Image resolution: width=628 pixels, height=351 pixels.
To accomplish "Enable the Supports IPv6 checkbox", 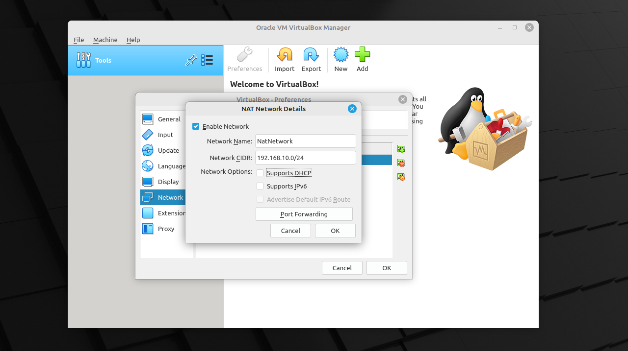I will click(260, 186).
